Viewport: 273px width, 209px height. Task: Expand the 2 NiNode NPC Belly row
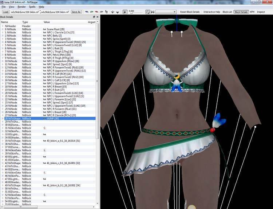click(x=3, y=36)
